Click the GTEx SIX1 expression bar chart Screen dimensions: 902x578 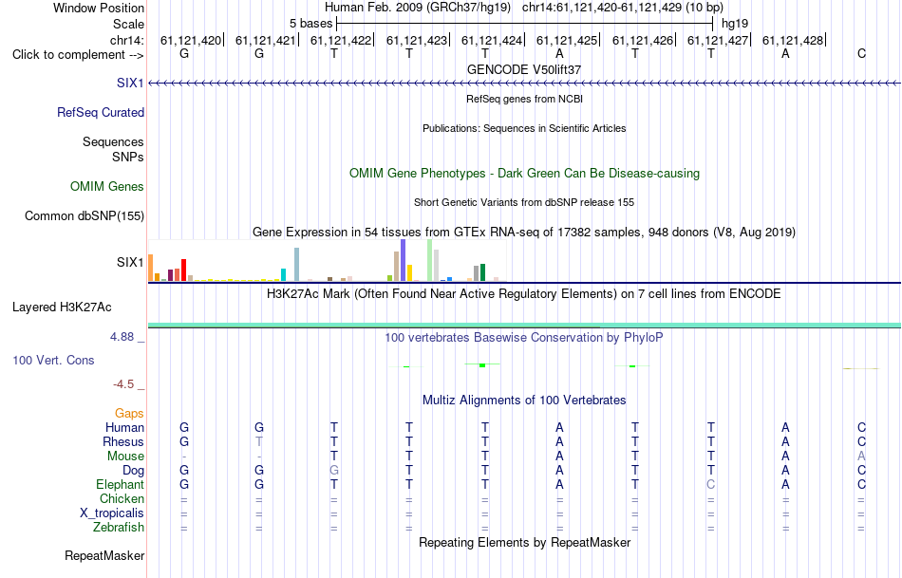pos(327,261)
